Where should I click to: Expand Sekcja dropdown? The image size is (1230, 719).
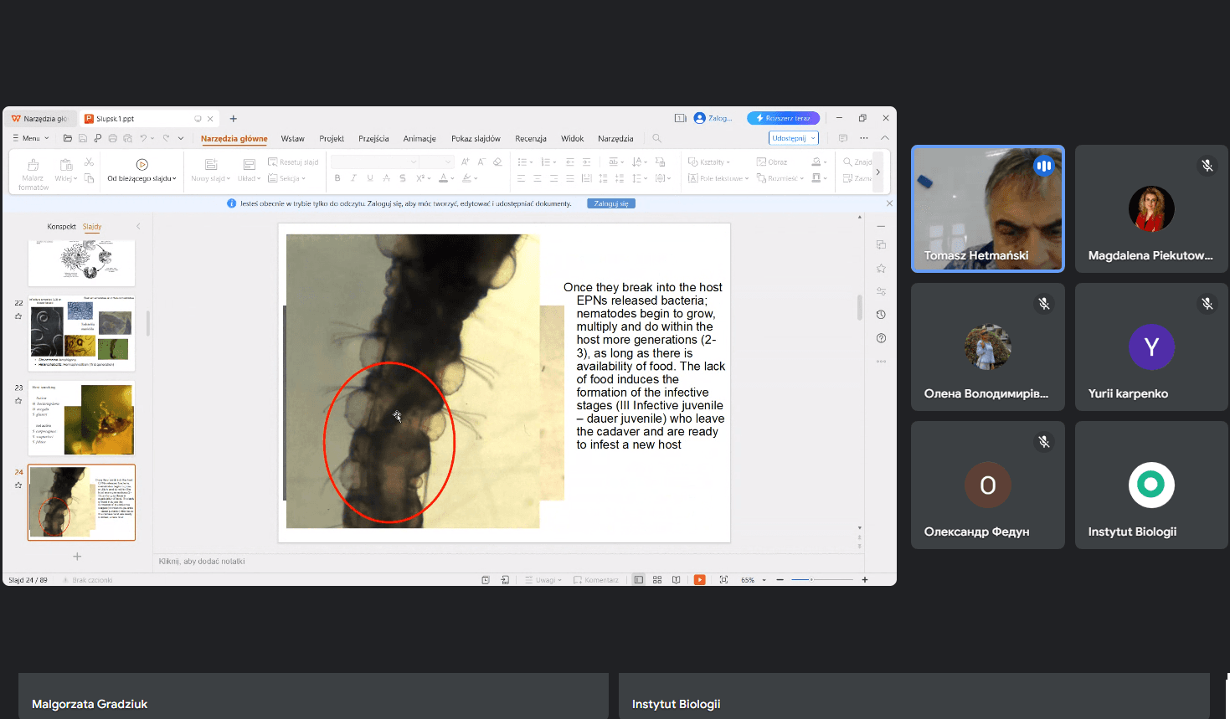[287, 178]
